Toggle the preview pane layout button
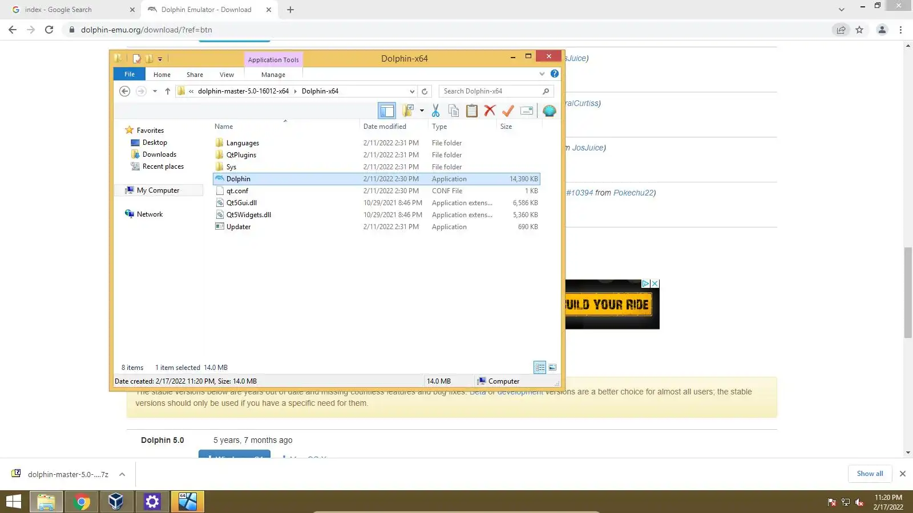Screen dimensions: 913x513 tap(386, 111)
